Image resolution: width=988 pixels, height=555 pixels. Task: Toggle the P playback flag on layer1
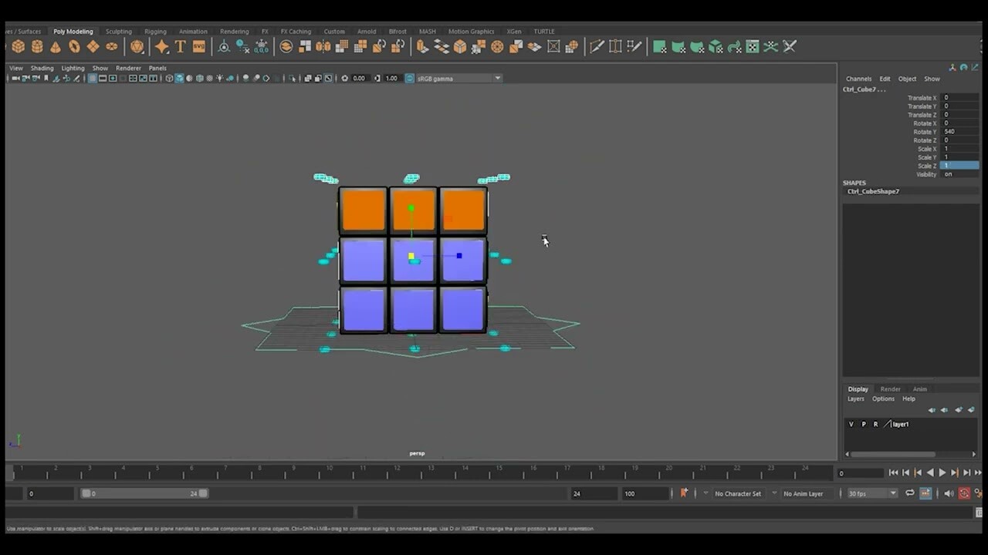pyautogui.click(x=863, y=424)
